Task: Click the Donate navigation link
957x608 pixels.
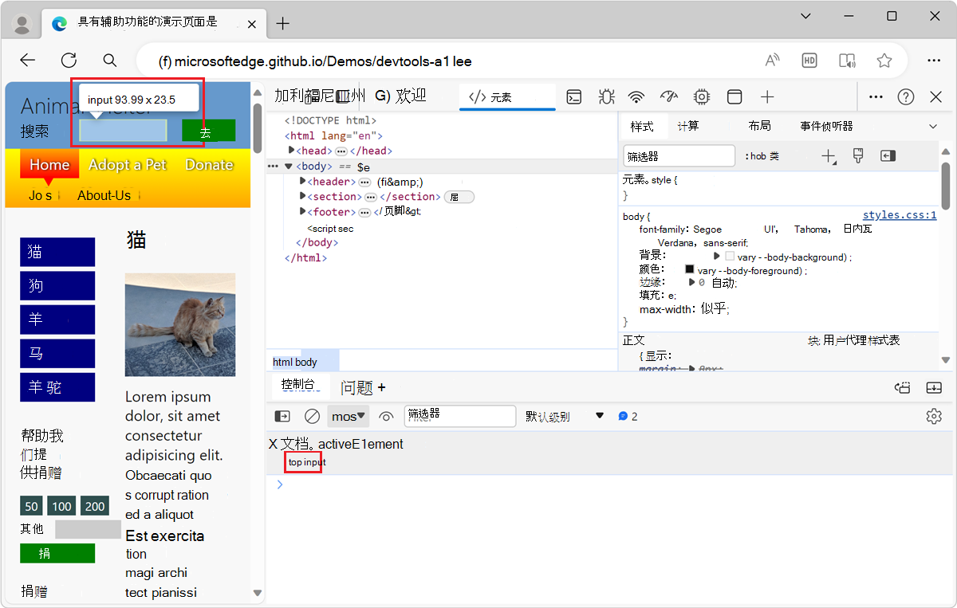Action: pos(209,165)
